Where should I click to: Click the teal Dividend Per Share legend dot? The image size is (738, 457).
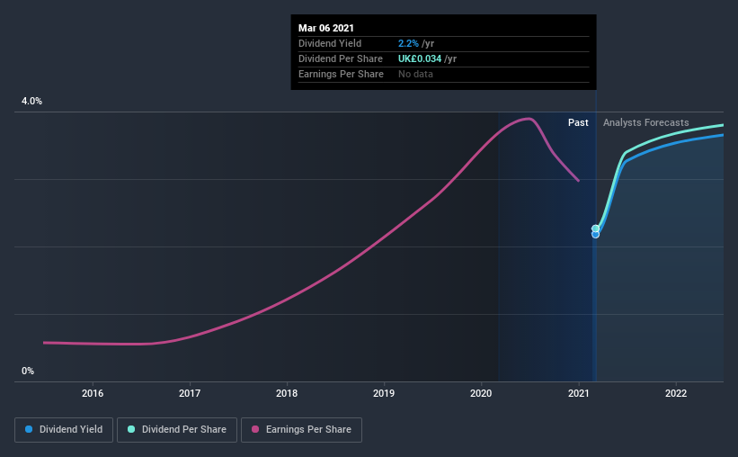click(x=131, y=429)
